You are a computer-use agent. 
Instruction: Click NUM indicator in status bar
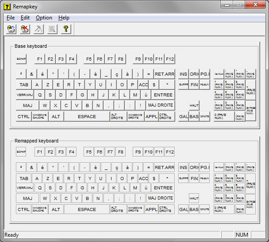click(242, 234)
